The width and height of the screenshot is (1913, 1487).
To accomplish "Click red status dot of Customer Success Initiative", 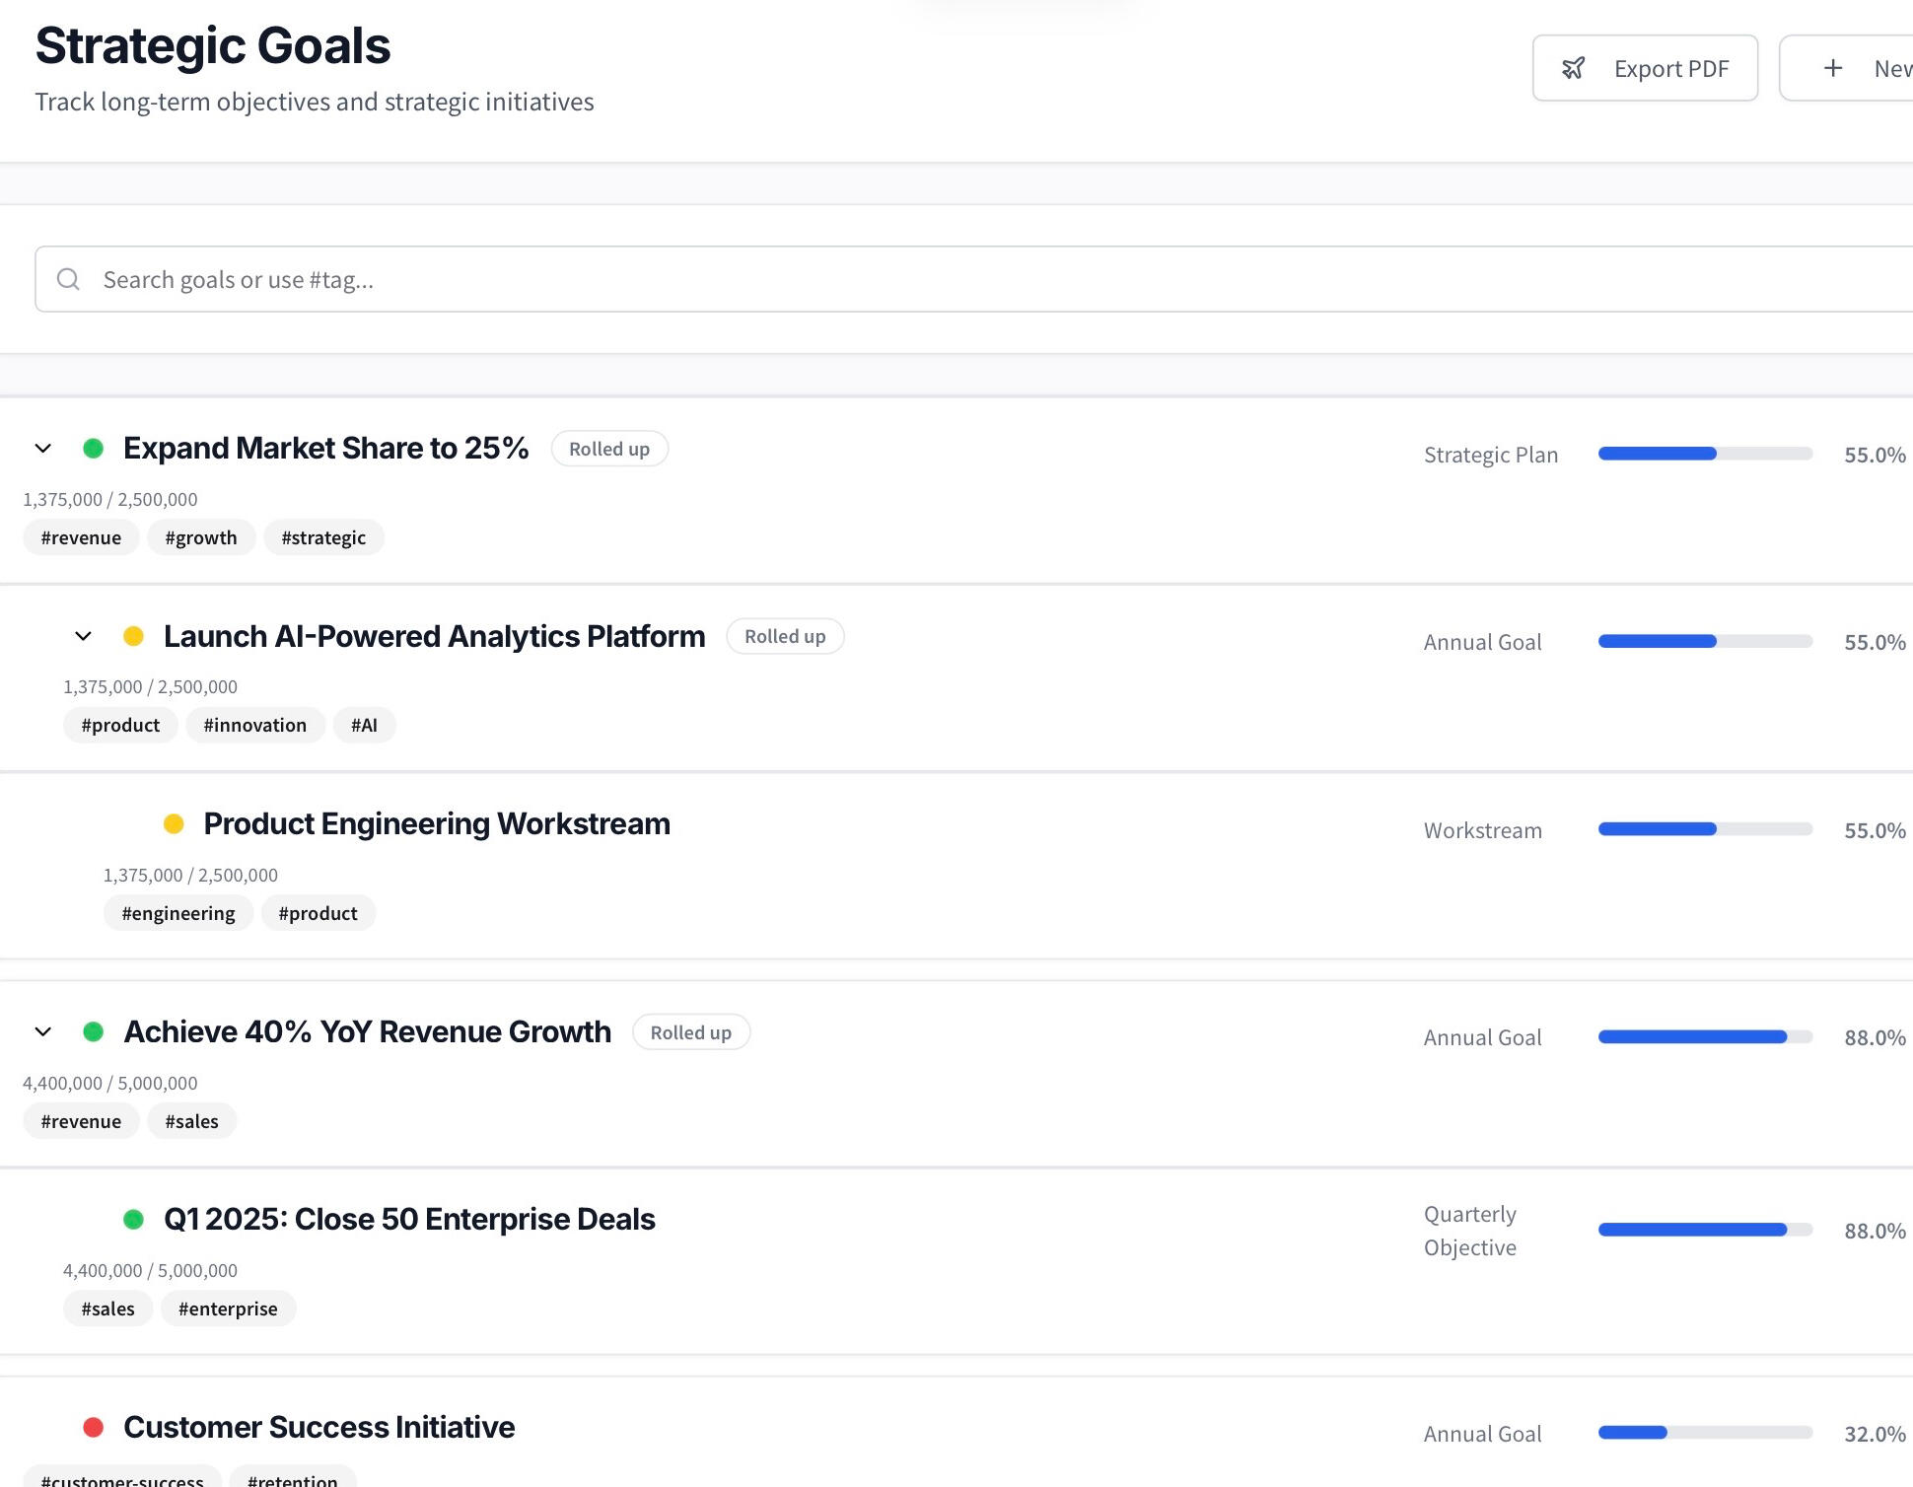I will 94,1427.
